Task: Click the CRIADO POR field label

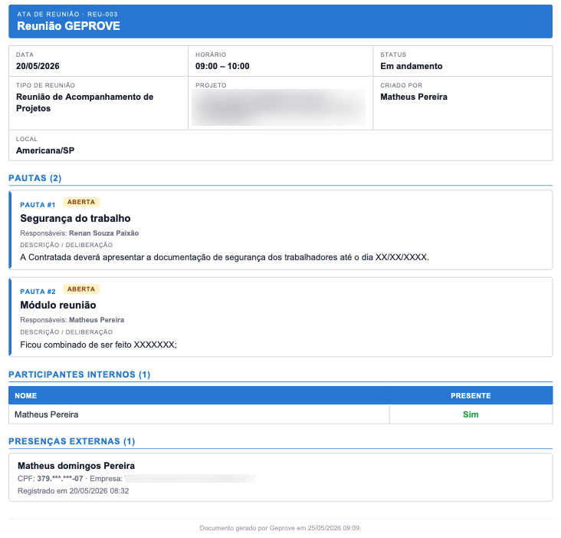Action: [x=401, y=85]
